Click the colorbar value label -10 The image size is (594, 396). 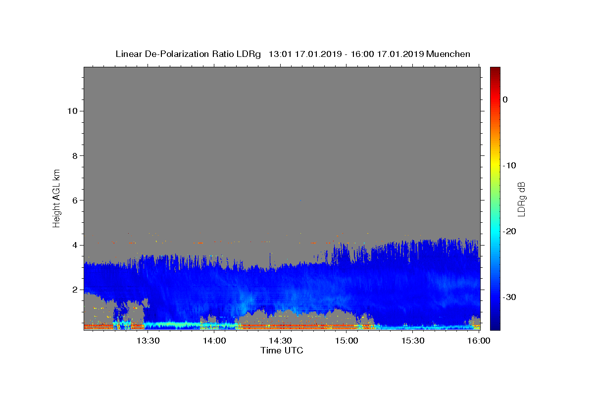(509, 165)
